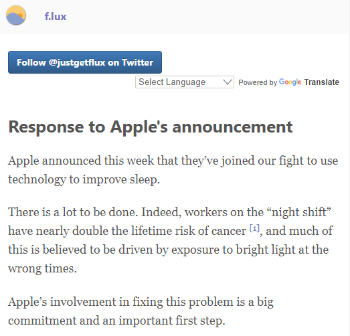
Task: Open footnote reference [1] after cancer
Action: pos(254,228)
